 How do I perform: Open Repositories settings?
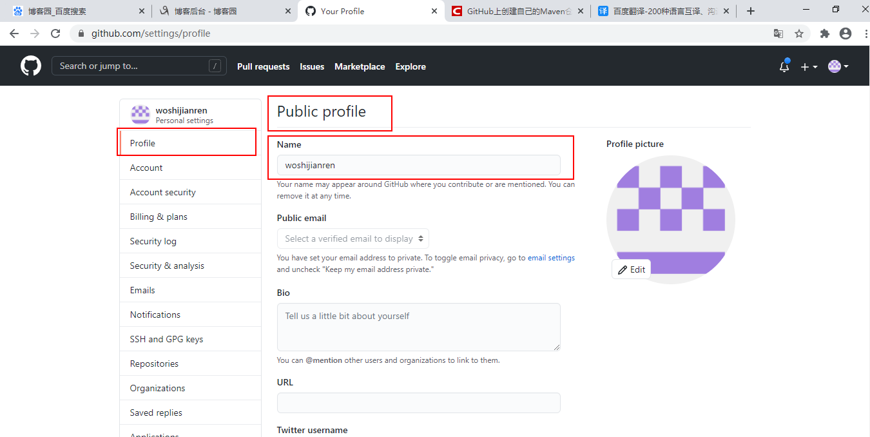click(190, 364)
